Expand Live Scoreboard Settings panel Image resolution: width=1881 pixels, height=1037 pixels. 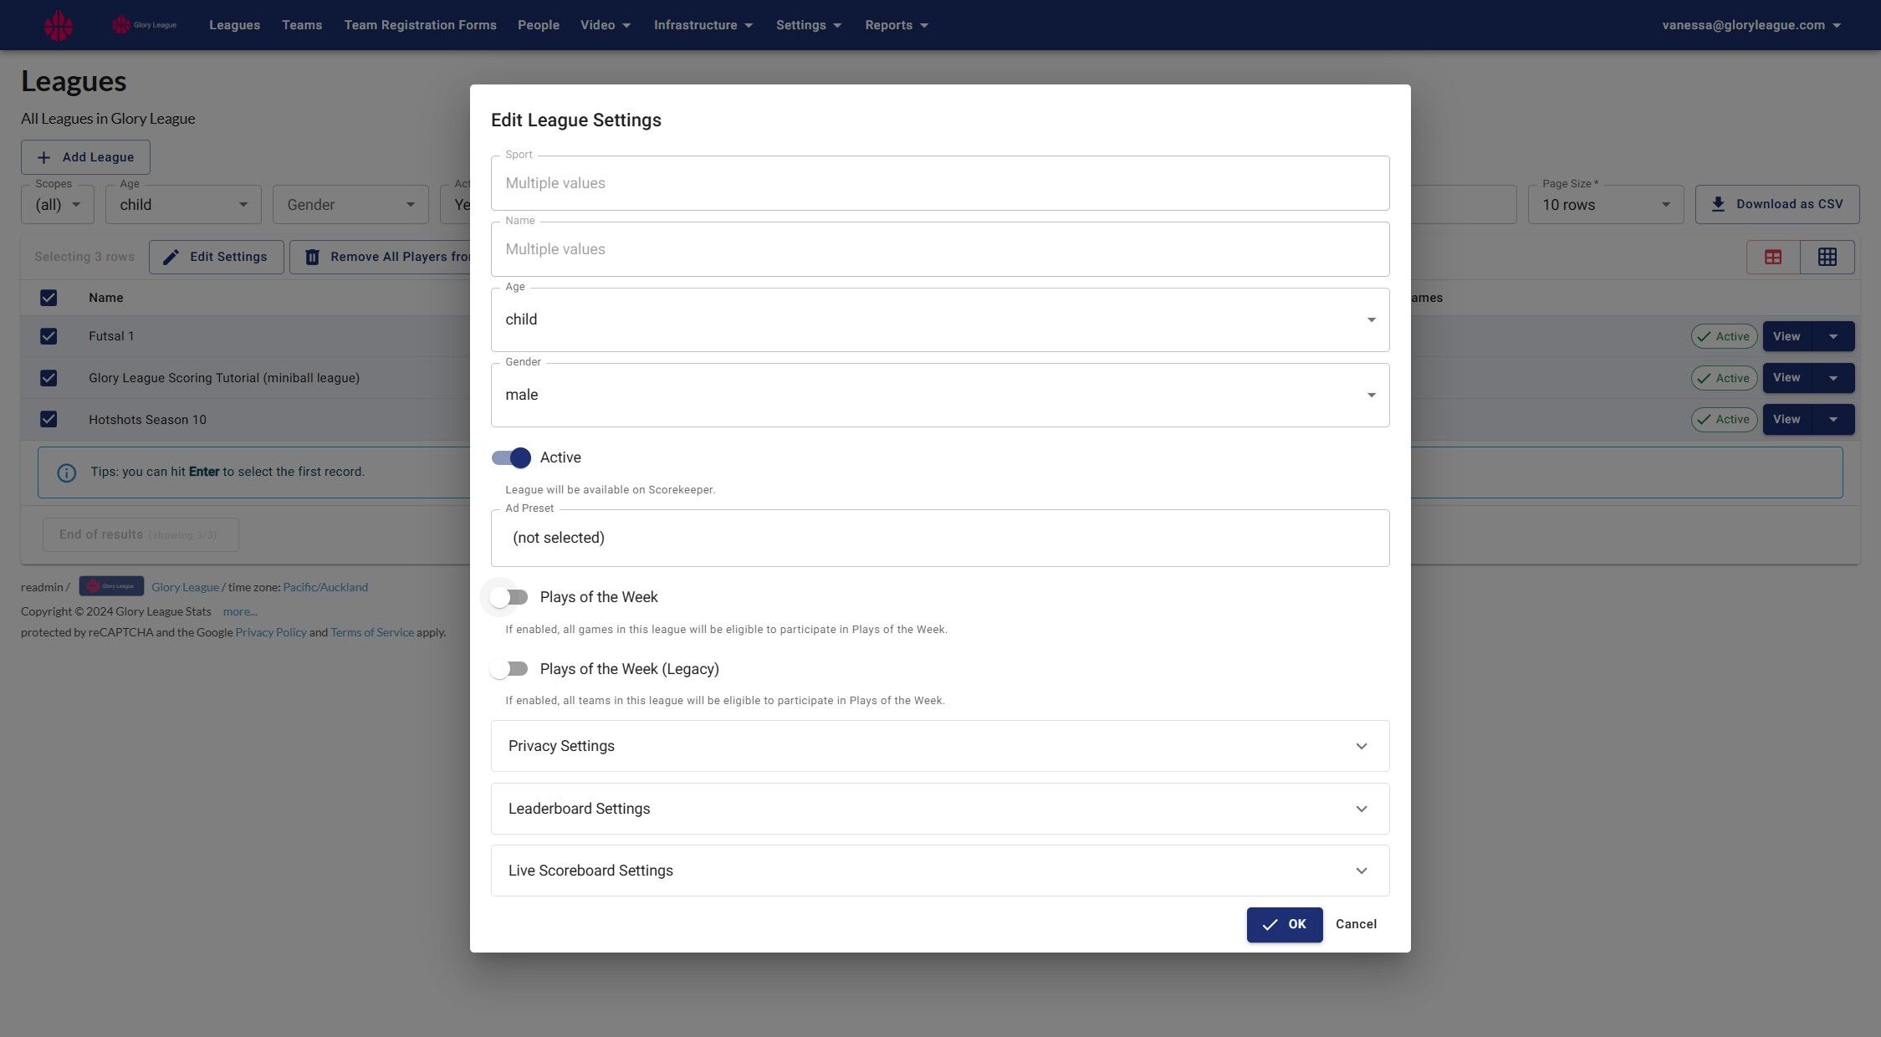point(939,871)
